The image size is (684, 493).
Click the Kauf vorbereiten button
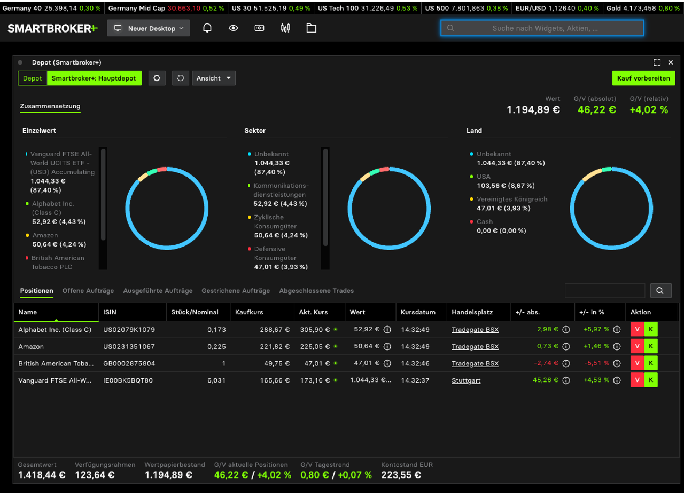(x=644, y=78)
